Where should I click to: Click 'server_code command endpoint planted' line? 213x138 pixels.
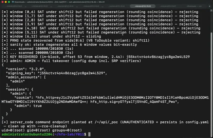(x=105, y=122)
